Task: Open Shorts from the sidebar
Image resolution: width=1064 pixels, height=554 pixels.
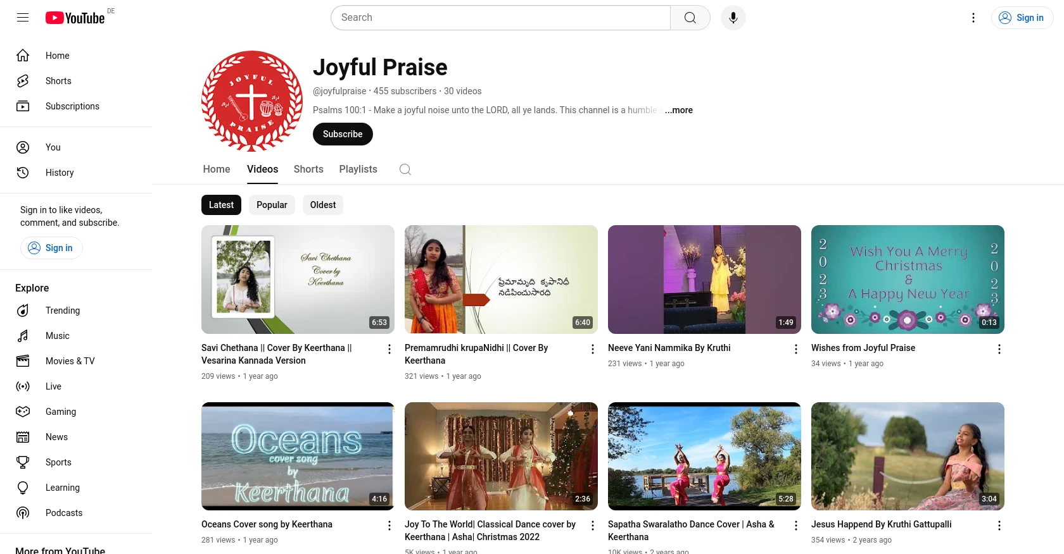Action: point(58,81)
